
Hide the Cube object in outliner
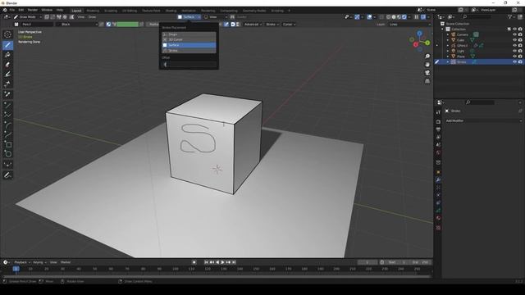[514, 40]
